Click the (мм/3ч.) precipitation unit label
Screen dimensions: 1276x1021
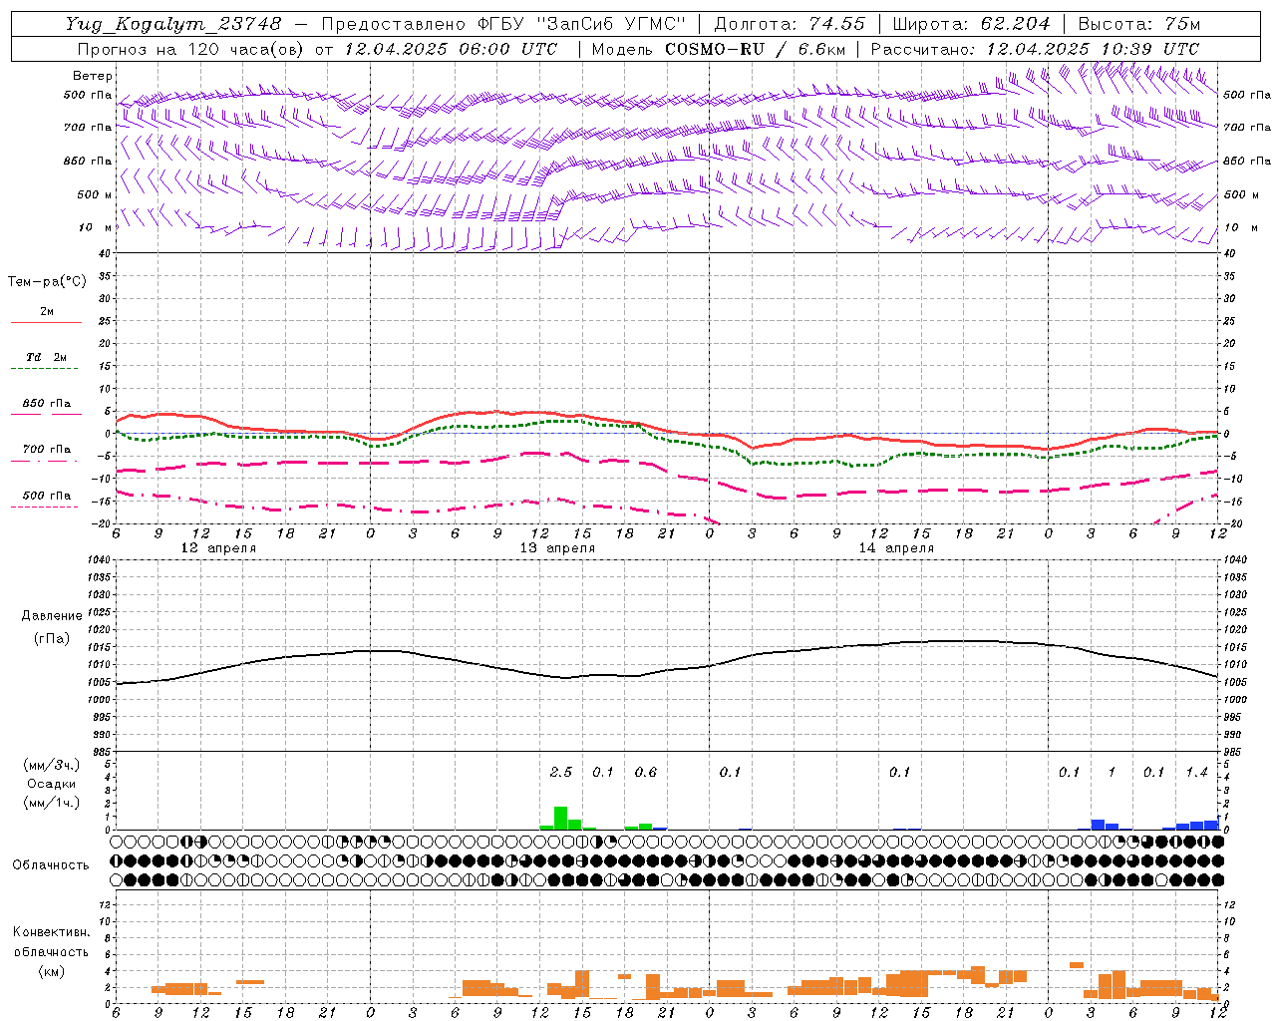point(52,766)
